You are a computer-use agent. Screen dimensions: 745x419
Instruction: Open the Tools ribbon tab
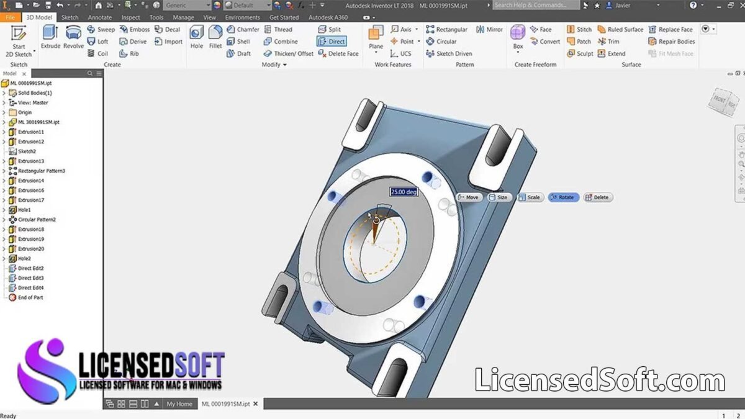[x=156, y=17]
